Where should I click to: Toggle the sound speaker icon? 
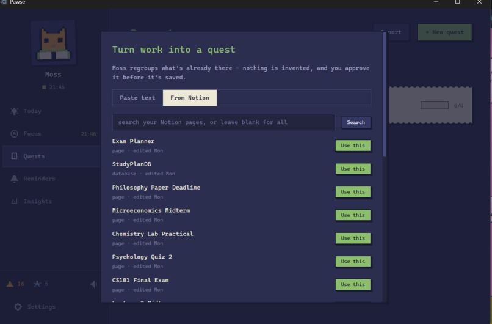[x=93, y=284]
